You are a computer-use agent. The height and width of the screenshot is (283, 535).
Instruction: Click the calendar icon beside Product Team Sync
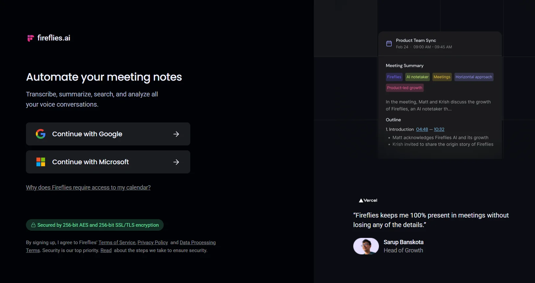point(389,43)
